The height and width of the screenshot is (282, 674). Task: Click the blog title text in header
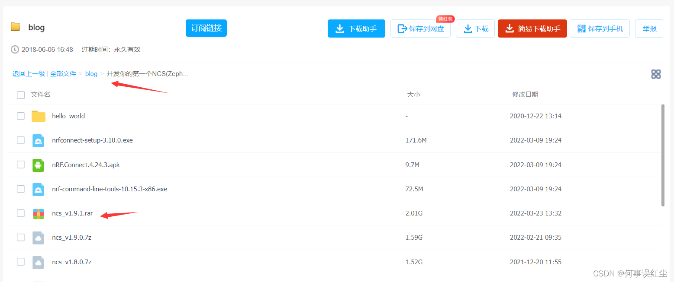pyautogui.click(x=36, y=27)
